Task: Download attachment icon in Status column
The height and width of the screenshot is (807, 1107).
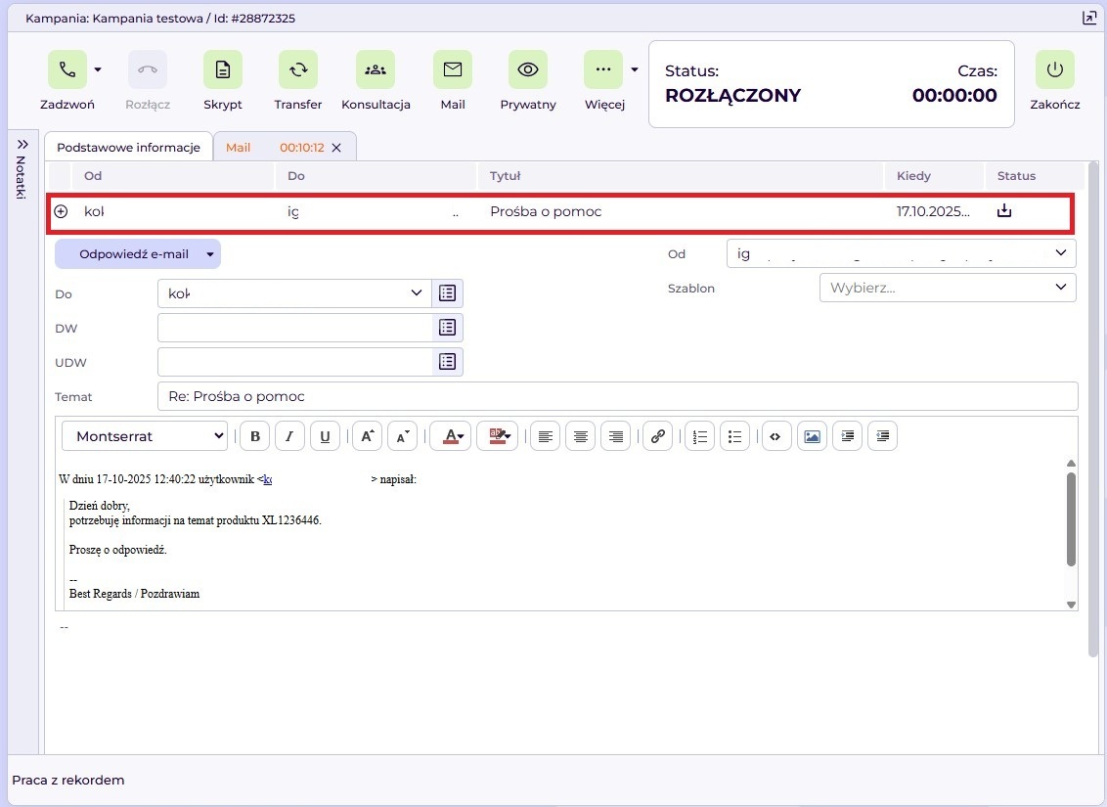Action: (x=1003, y=211)
